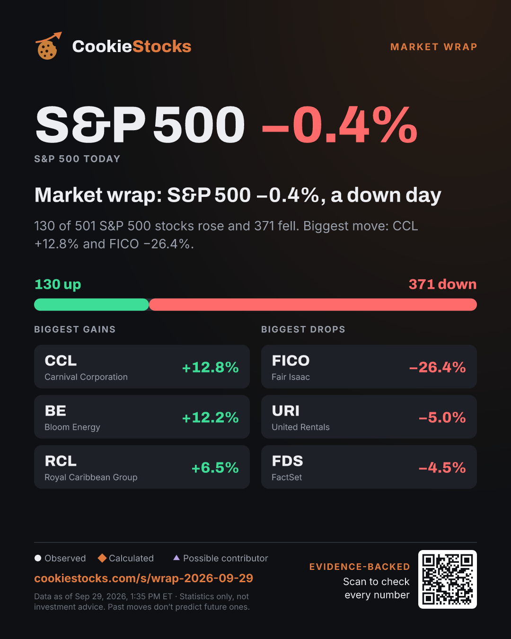Click the BIGGEST GAINS section heading
This screenshot has height=639, width=511.
(x=75, y=329)
